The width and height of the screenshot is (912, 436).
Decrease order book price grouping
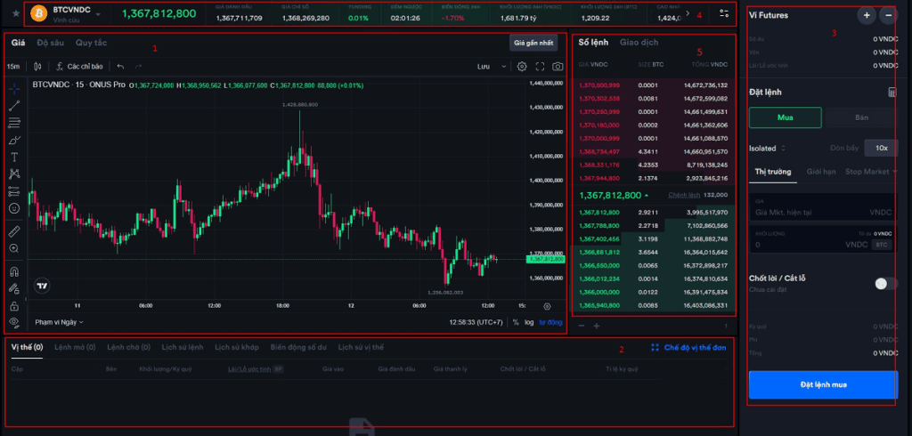[580, 327]
